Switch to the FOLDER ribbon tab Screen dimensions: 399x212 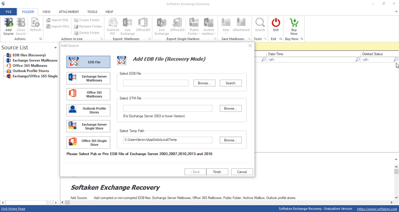click(x=28, y=11)
